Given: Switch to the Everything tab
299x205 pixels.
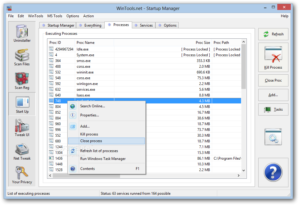Looking at the screenshot, I should [90, 25].
